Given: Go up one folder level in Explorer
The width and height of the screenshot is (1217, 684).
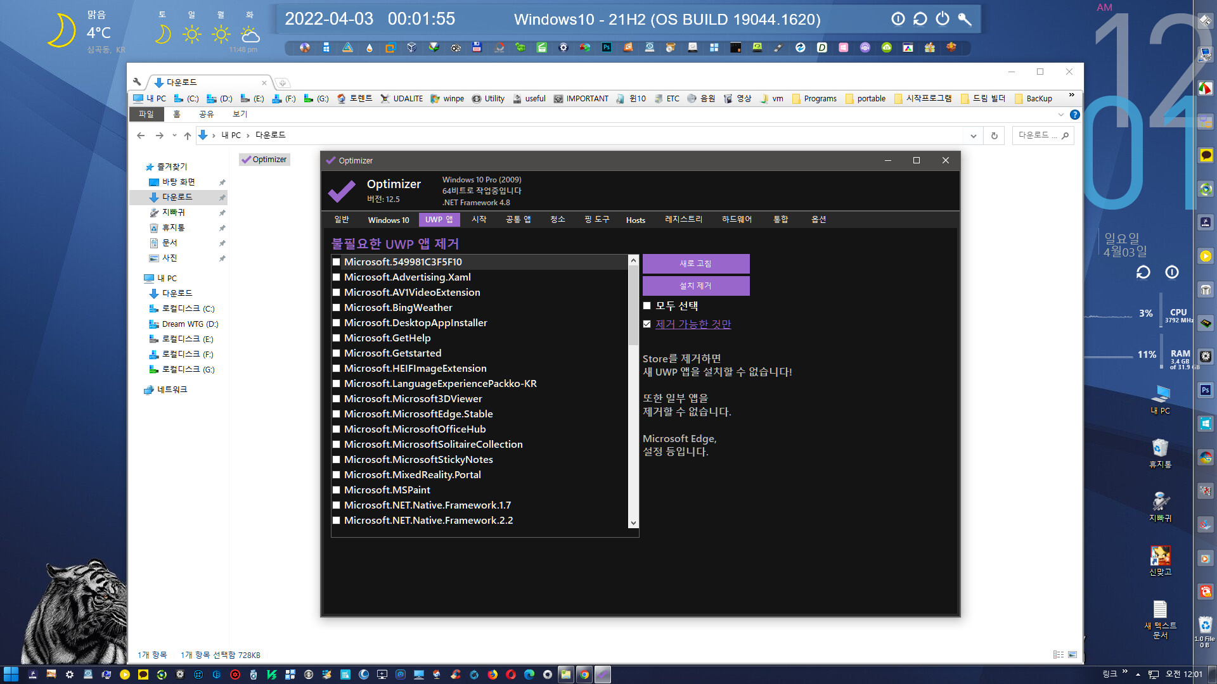Looking at the screenshot, I should 188,136.
